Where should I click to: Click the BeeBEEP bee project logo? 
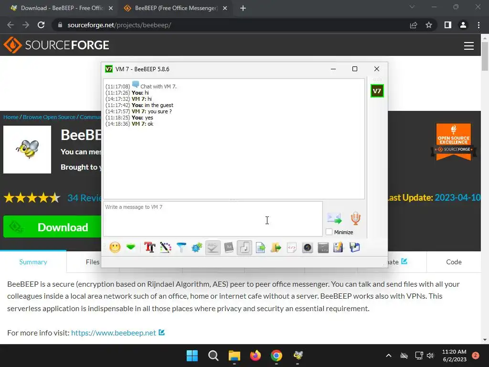27,150
